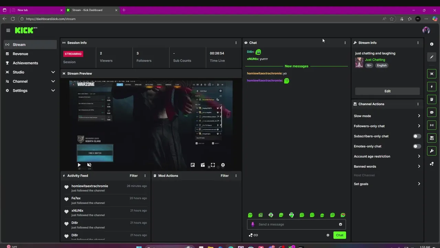The width and height of the screenshot is (440, 248).
Task: Select Stream in the left sidebar
Action: pyautogui.click(x=30, y=44)
